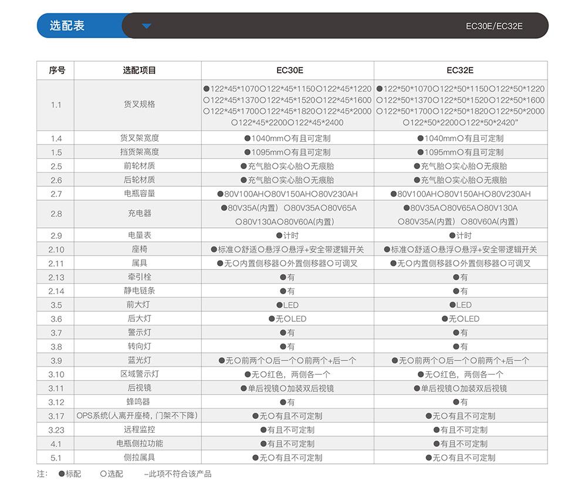Viewport: 568px width, 498px height.
Task: Click the 蜂鸣器 item cell
Action: coord(138,402)
